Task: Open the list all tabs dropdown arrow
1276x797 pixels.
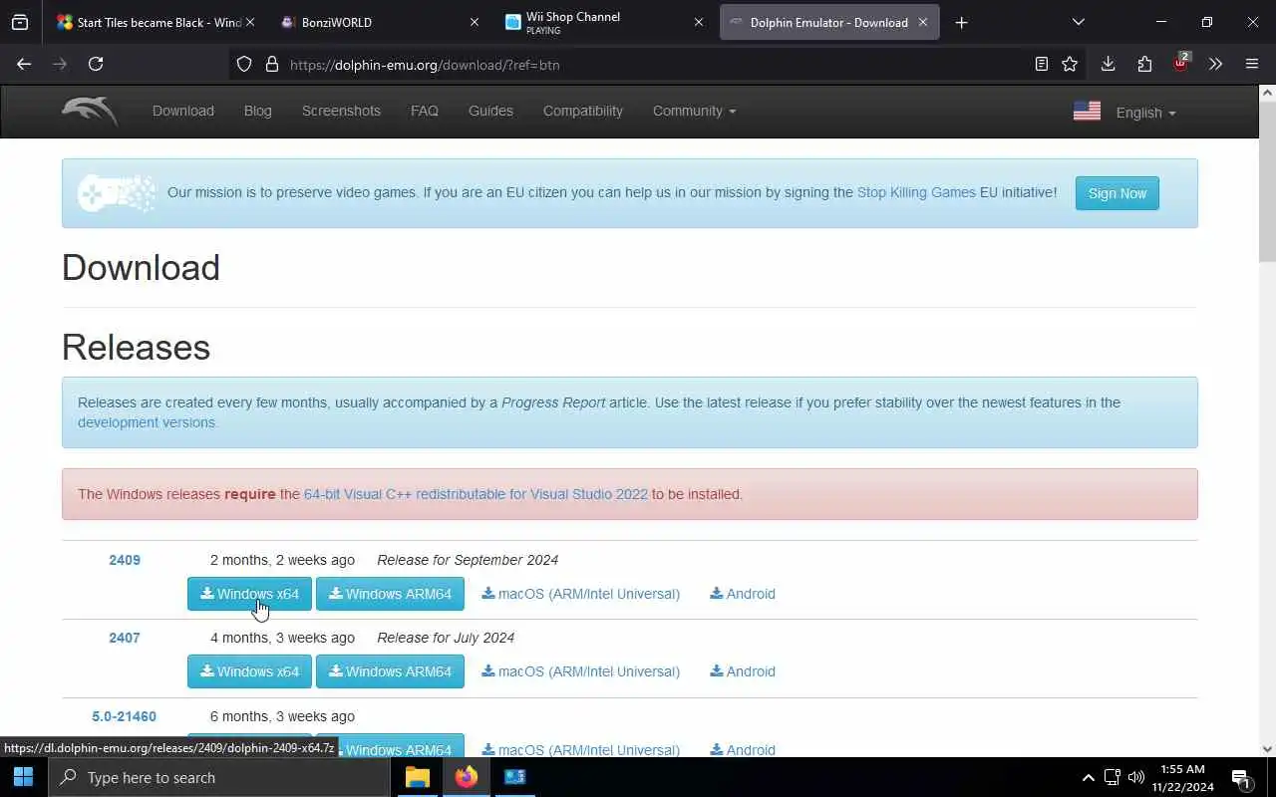Action: [1078, 22]
